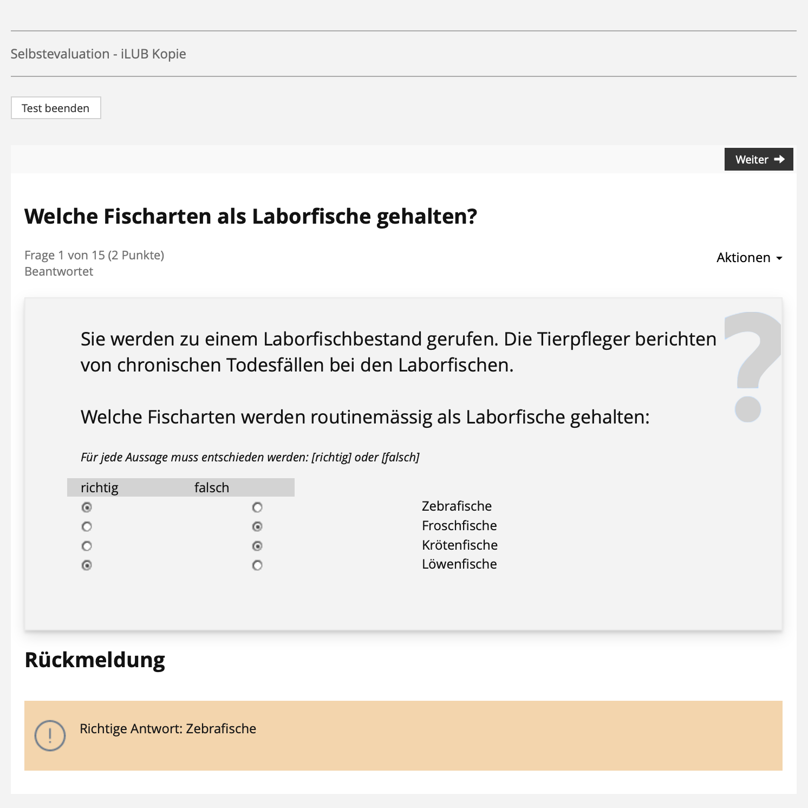Click the exclamation icon in feedback box

click(x=50, y=735)
